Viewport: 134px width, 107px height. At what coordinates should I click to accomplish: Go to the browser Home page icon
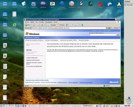pyautogui.click(x=46, y=25)
